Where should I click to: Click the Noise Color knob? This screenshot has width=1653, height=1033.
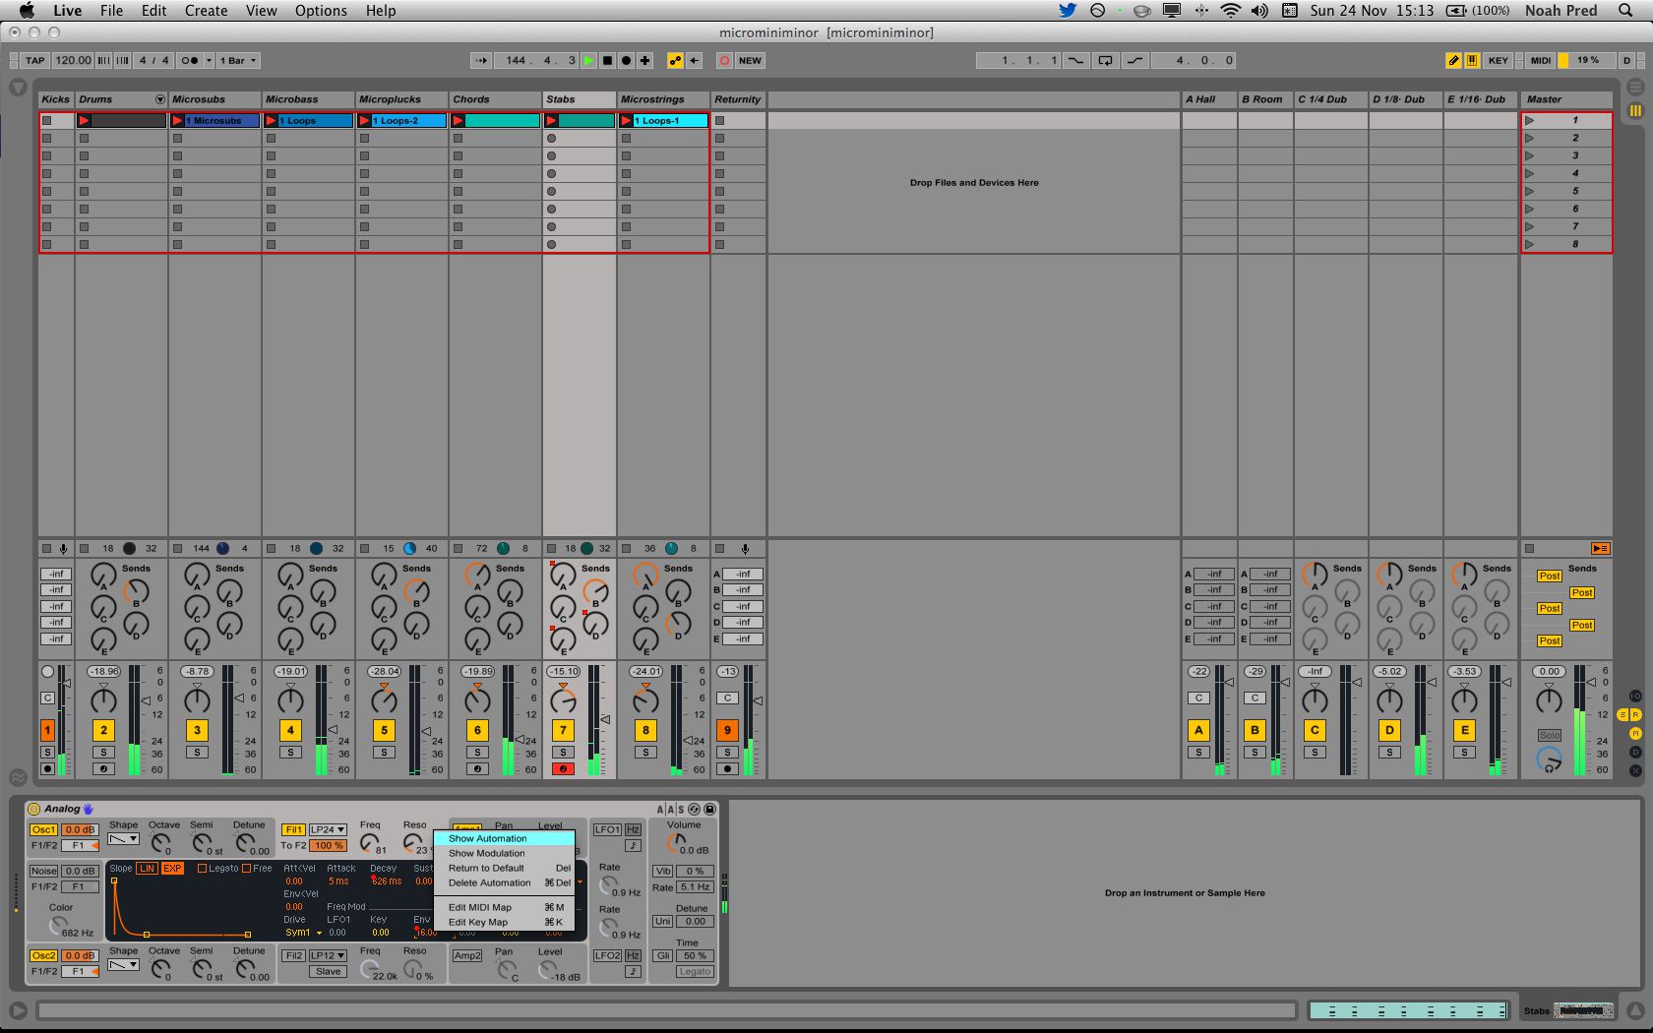58,925
